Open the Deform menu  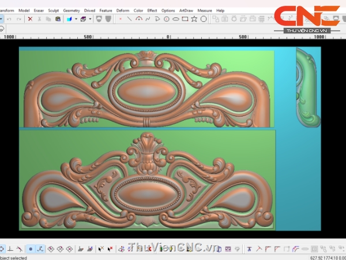pos(123,10)
